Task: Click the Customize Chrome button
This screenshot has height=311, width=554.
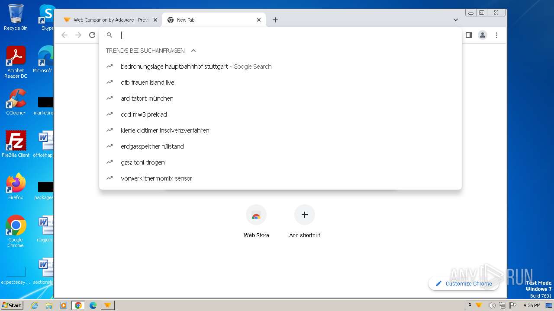Action: pos(464,283)
